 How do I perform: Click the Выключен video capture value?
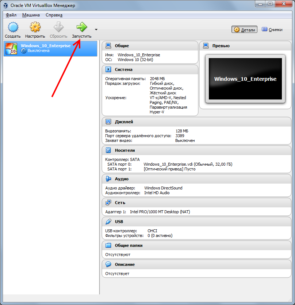185,140
